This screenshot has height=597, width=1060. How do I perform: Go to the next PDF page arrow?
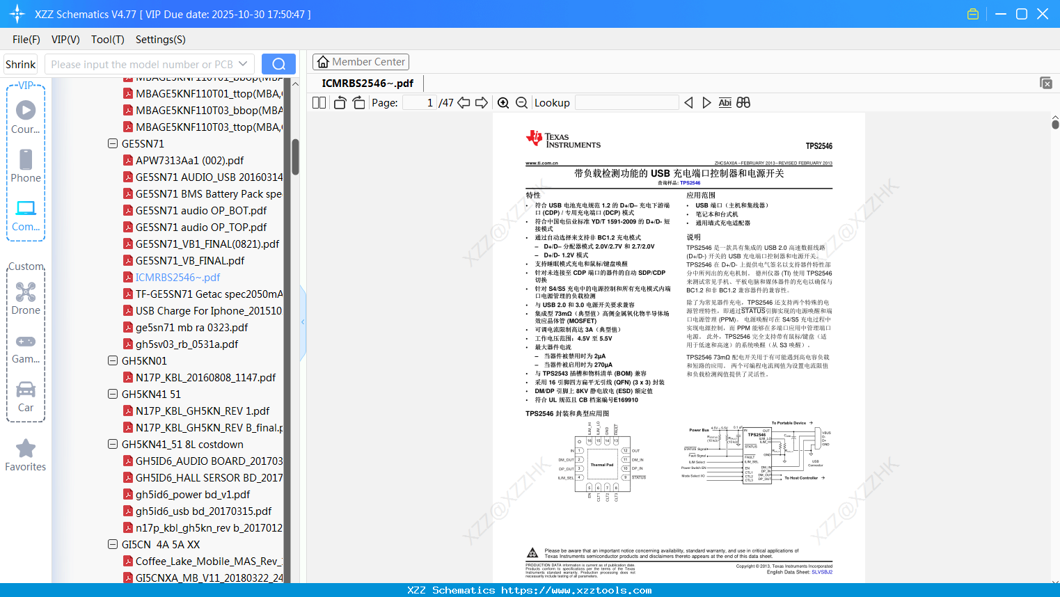tap(482, 103)
